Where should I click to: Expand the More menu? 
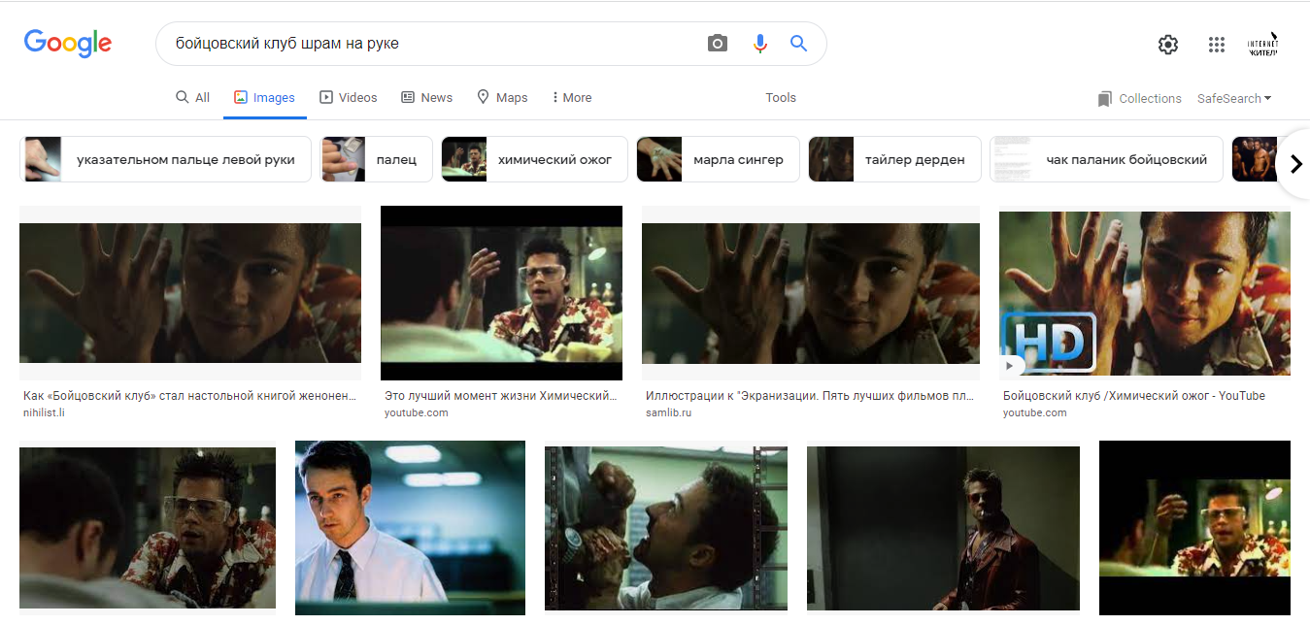pyautogui.click(x=571, y=97)
